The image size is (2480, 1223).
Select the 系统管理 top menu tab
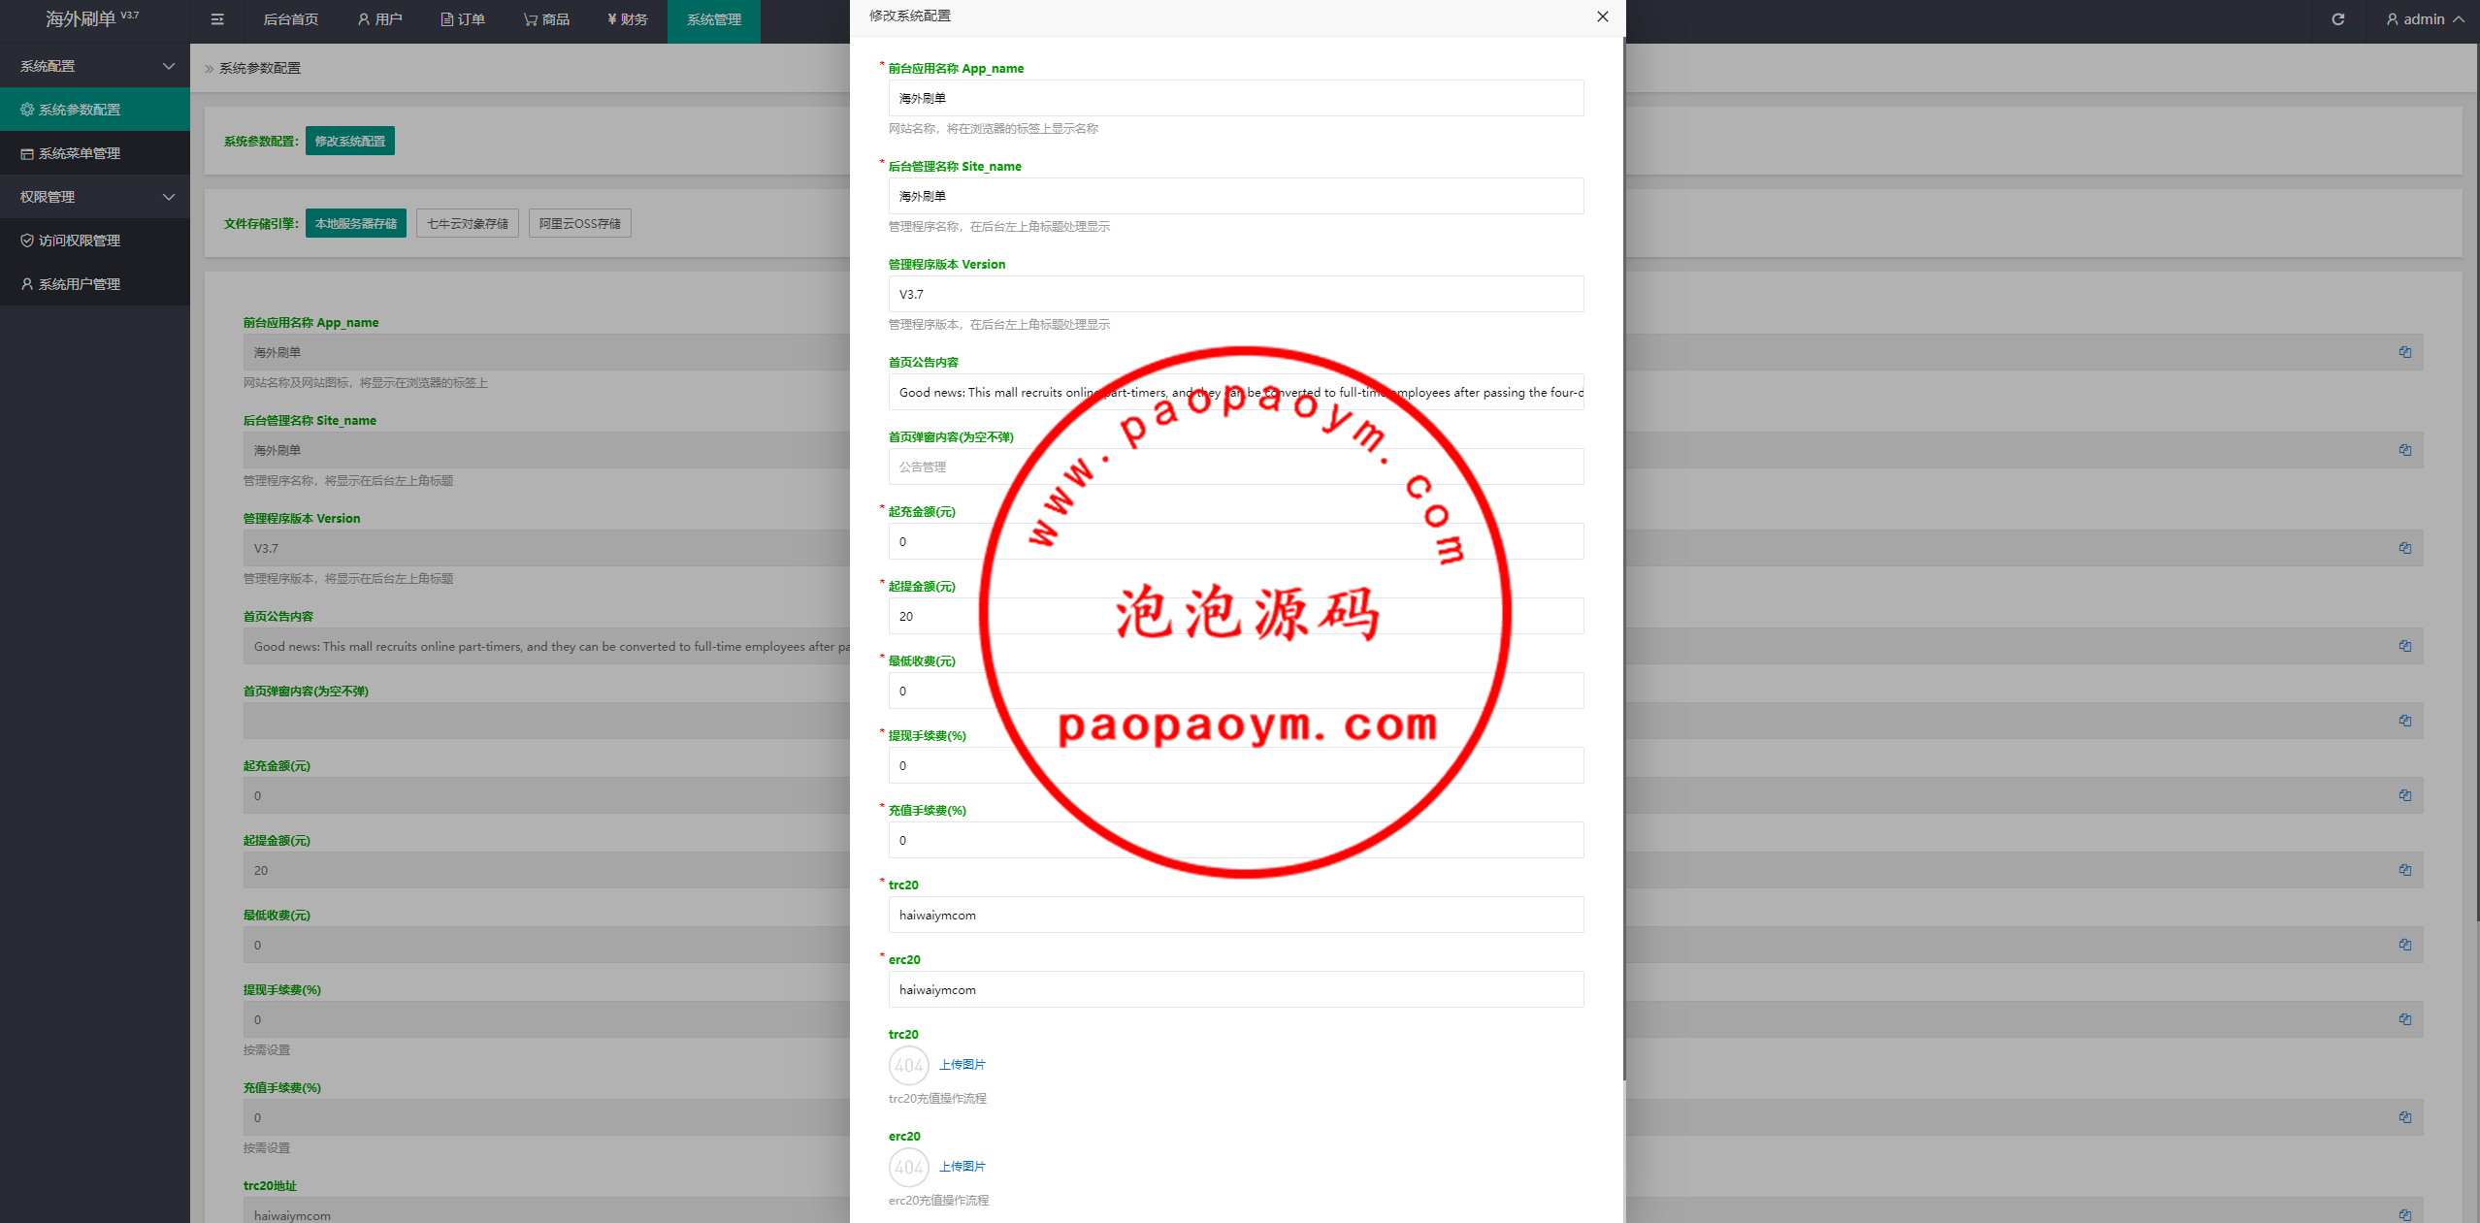[714, 19]
